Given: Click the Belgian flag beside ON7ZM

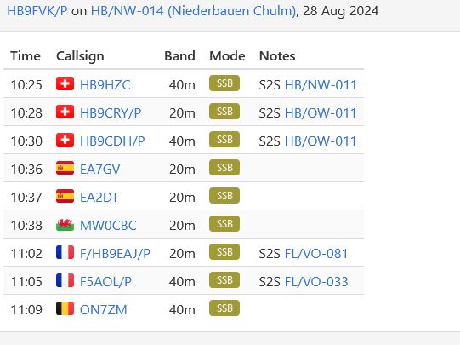Looking at the screenshot, I should (x=65, y=308).
